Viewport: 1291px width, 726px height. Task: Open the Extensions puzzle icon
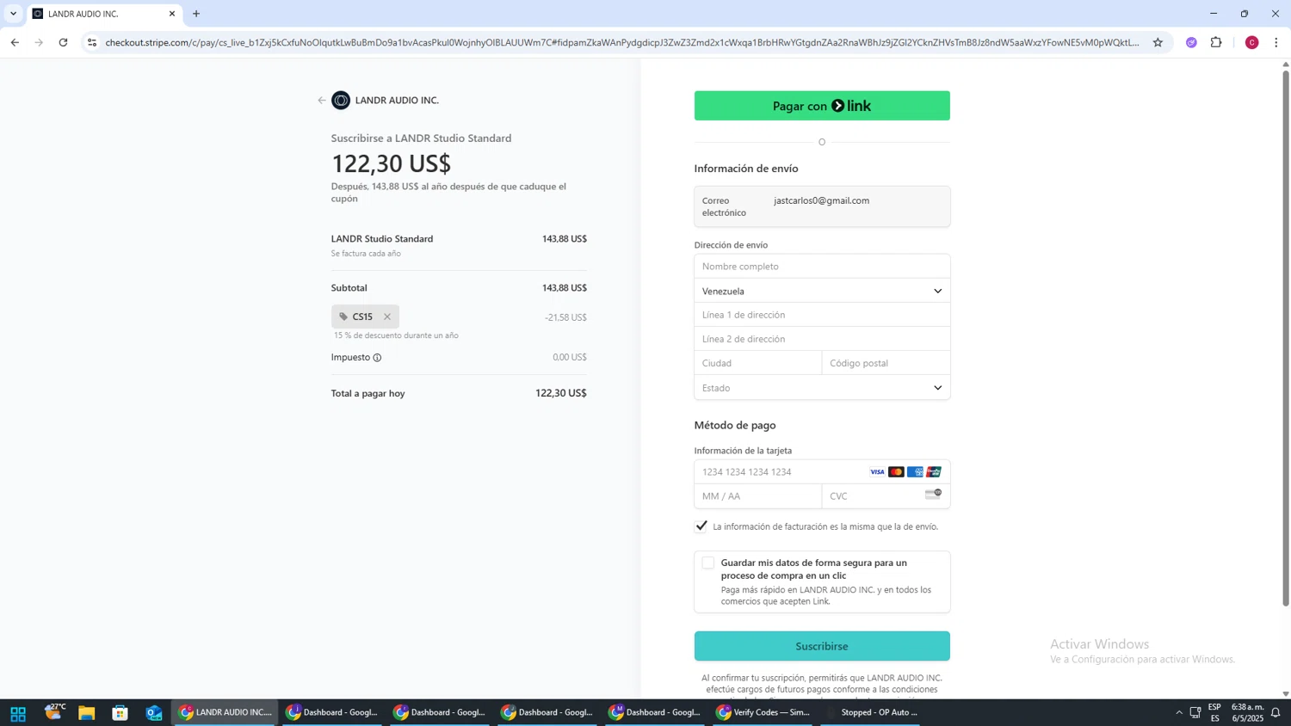(1216, 42)
